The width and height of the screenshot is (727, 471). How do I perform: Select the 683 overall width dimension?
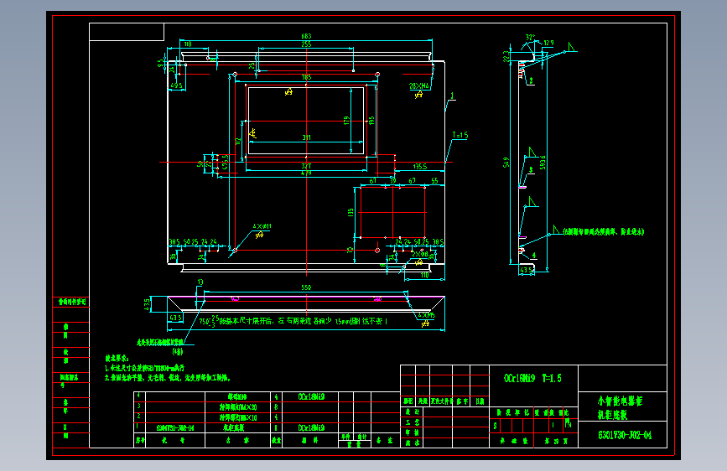click(x=306, y=36)
